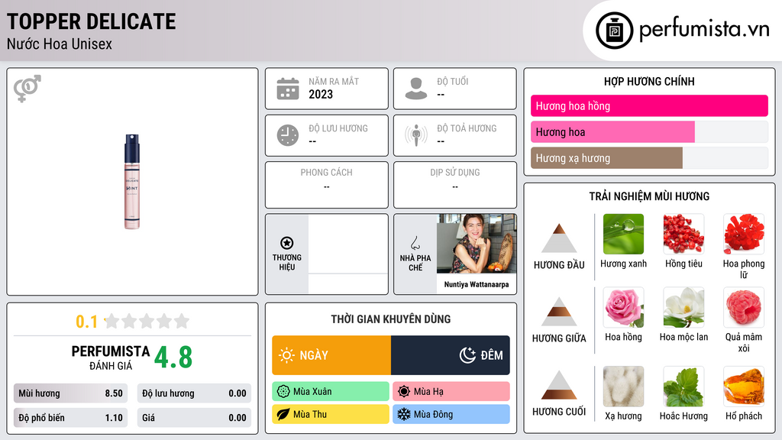The image size is (782, 440).
Task: Click the star badge brand icon
Action: (287, 243)
